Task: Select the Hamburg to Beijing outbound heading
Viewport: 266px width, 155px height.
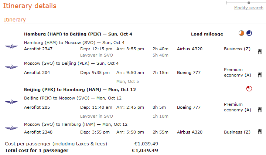Action: [x=78, y=34]
